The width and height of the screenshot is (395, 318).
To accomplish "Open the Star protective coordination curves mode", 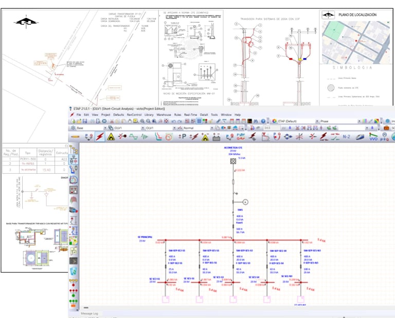I will pos(158,137).
